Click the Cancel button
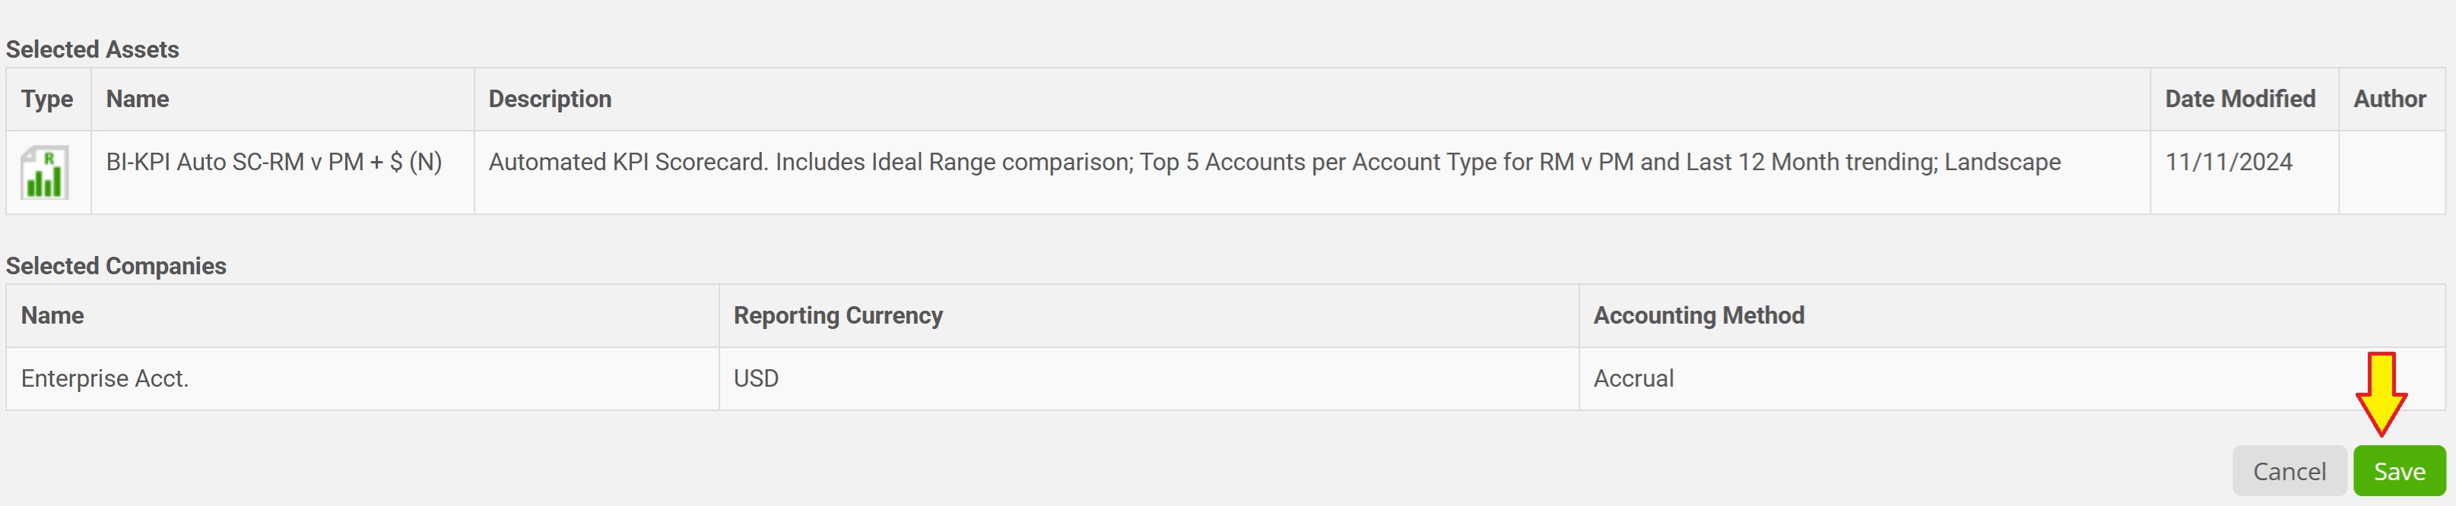 [x=2289, y=471]
